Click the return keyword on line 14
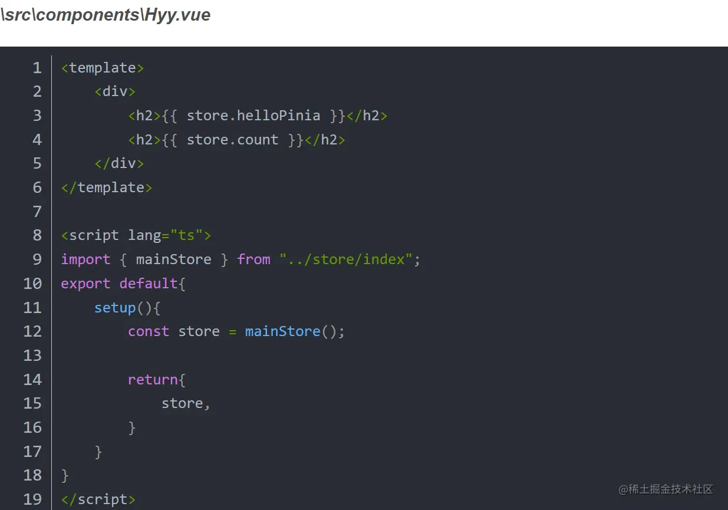 click(x=153, y=380)
